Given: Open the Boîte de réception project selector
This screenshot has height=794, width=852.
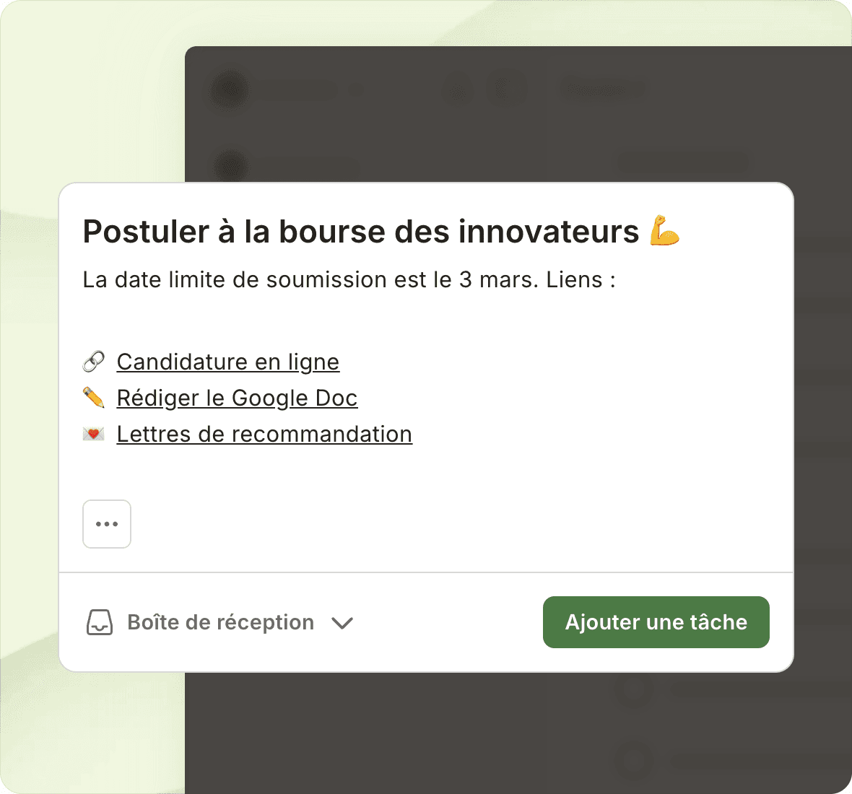Looking at the screenshot, I should click(220, 622).
